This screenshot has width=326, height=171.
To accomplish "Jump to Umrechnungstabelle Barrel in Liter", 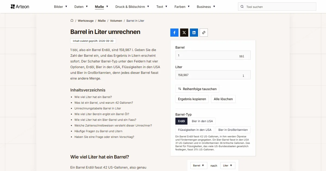I will coord(98,108).
